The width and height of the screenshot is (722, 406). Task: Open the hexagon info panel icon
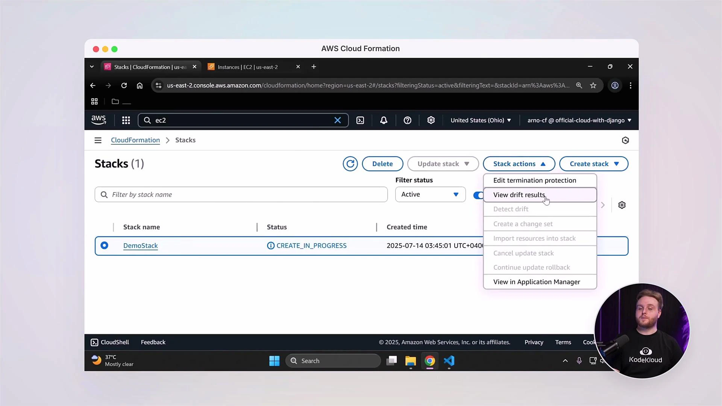click(x=625, y=140)
